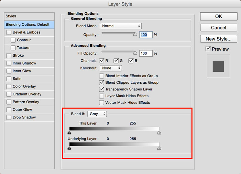This screenshot has height=174, width=241.
Task: Select Blending Options: Default row
Action: pos(29,25)
